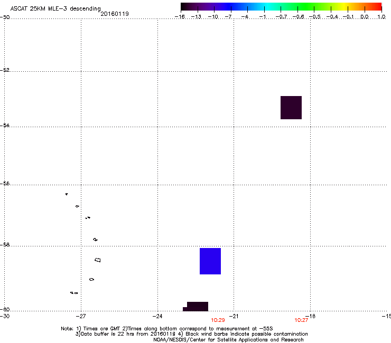Click the red time label 10:27
391x343 pixels.
301,320
